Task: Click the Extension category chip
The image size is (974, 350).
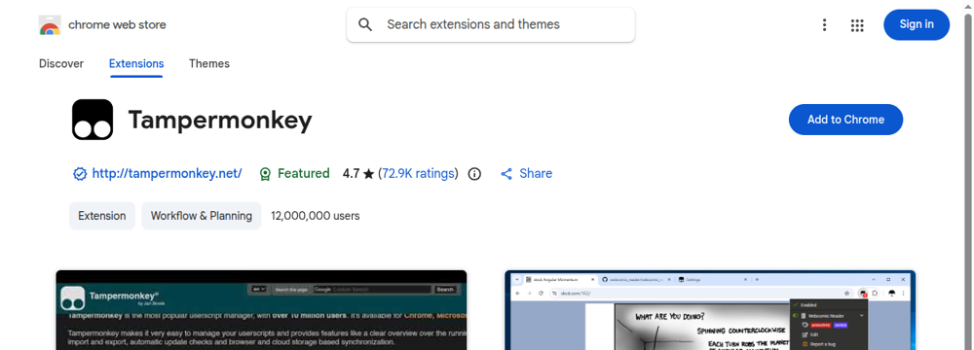Action: click(x=102, y=216)
